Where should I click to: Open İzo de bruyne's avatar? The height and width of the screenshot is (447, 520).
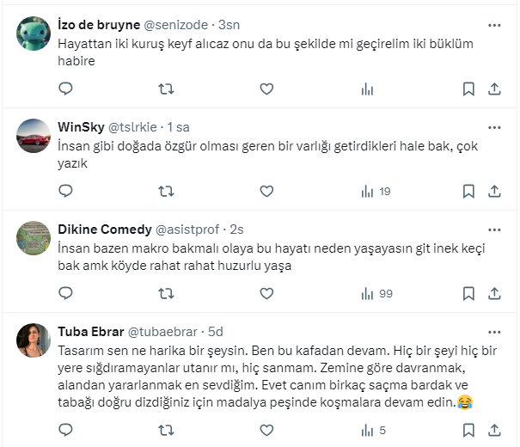tap(33, 33)
